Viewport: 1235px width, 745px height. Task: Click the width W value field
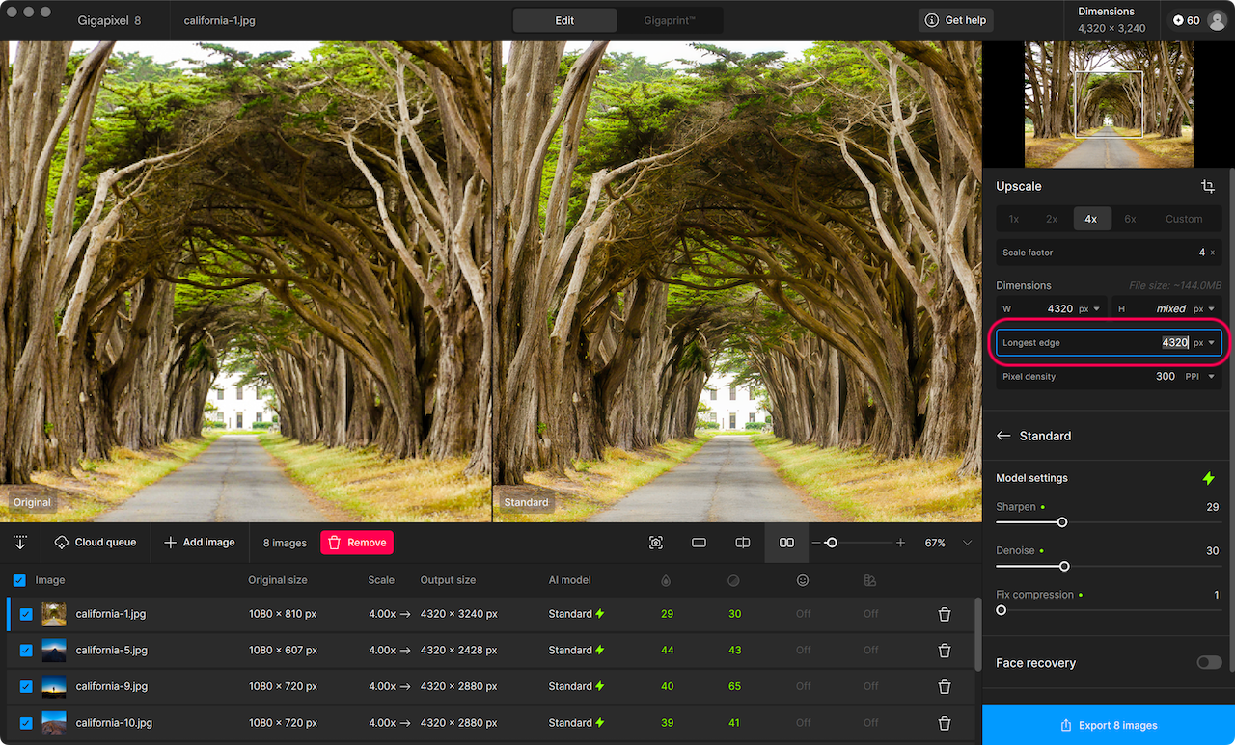coord(1052,309)
